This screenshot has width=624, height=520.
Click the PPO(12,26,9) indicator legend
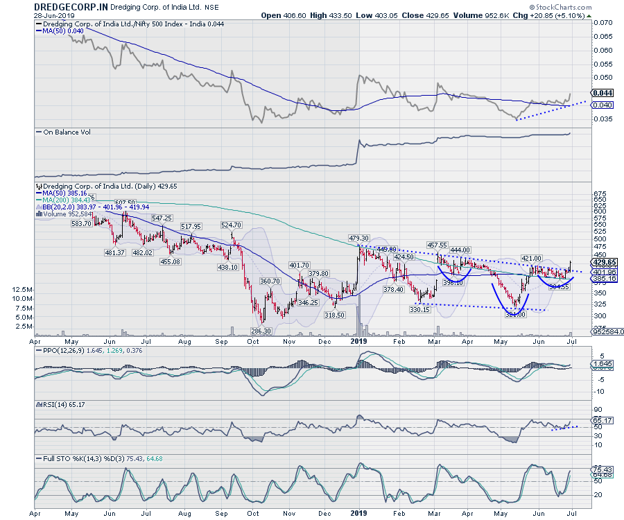(x=89, y=351)
